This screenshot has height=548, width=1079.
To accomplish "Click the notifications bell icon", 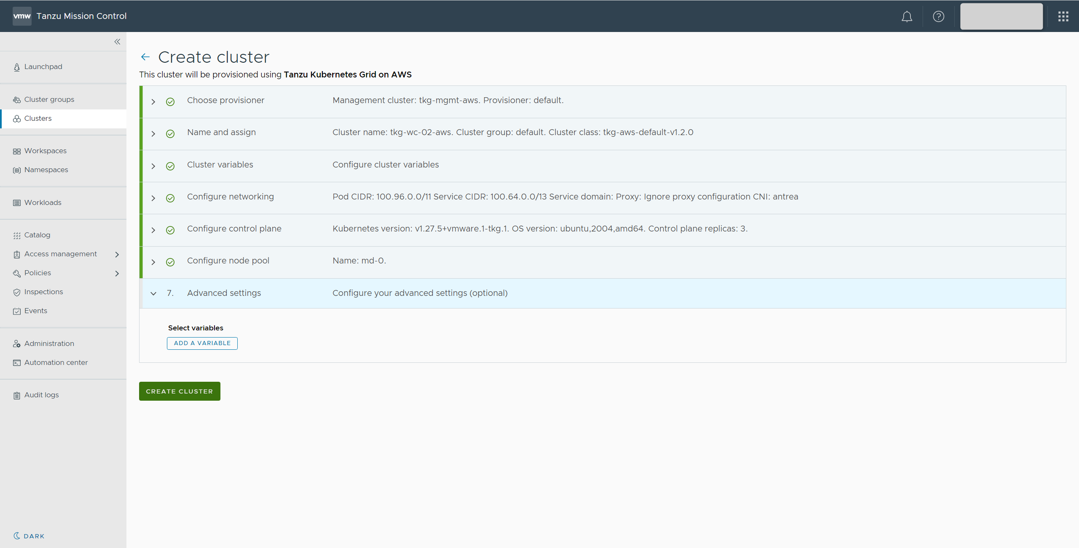I will point(907,16).
